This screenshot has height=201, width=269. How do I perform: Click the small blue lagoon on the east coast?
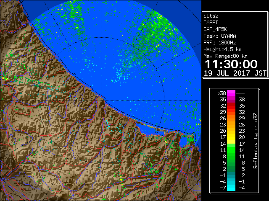(x=183, y=142)
